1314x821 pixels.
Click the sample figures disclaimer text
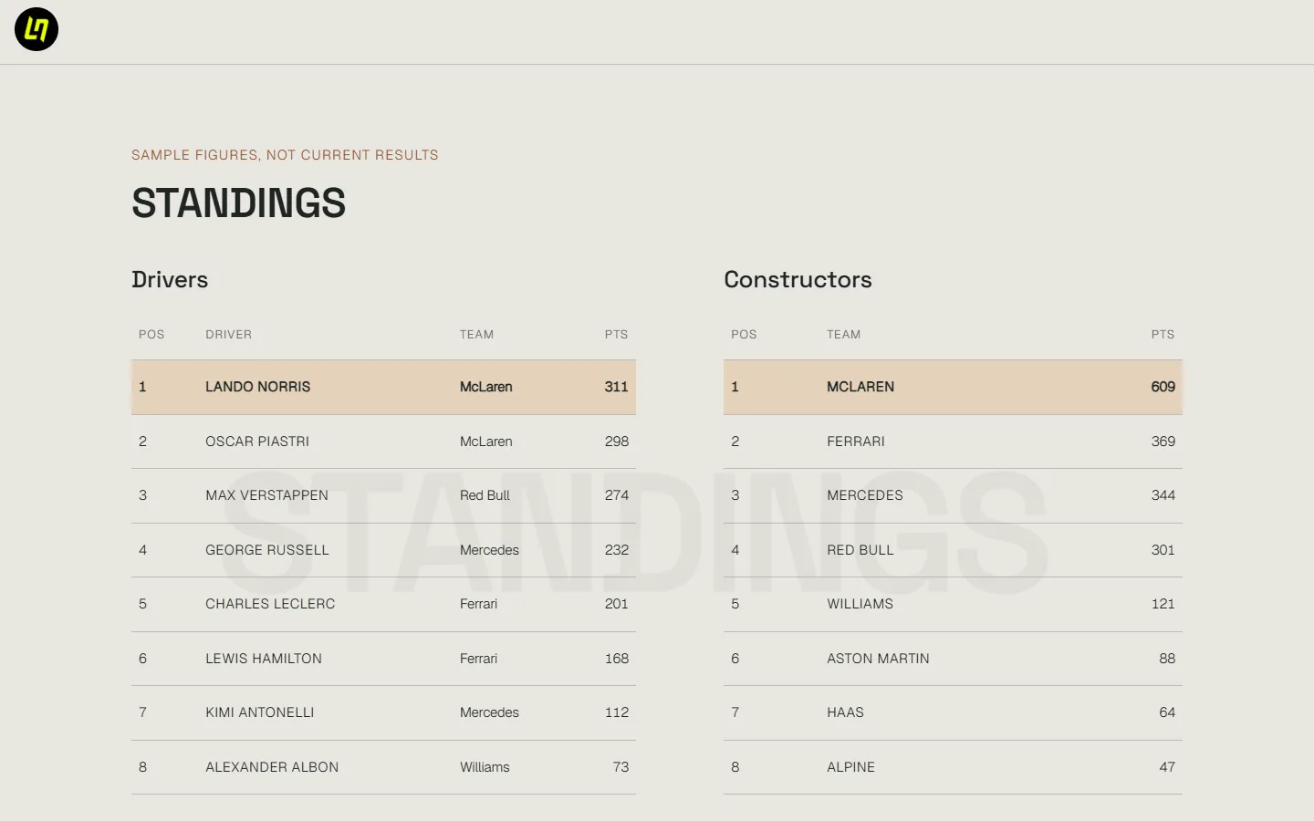click(285, 155)
